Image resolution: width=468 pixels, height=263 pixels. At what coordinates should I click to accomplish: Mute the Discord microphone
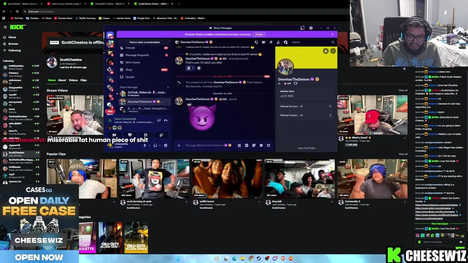pyautogui.click(x=144, y=145)
